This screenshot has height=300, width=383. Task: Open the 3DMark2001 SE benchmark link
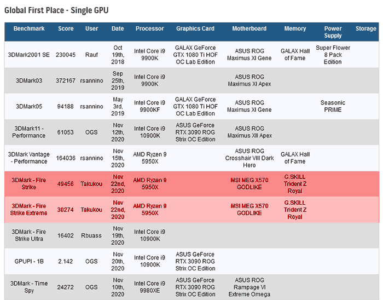click(x=29, y=55)
